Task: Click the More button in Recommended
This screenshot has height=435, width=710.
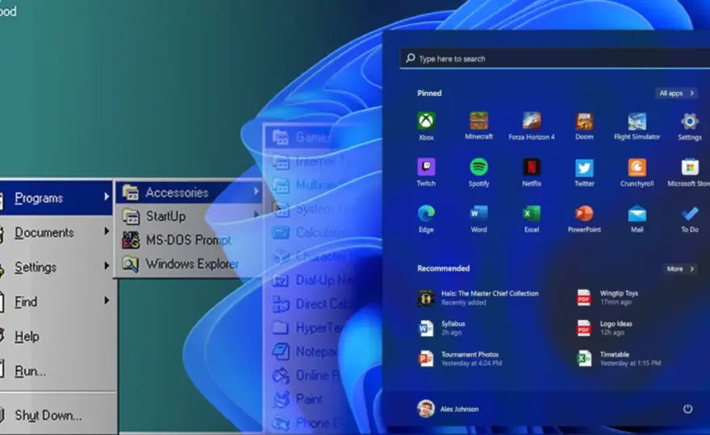Action: click(x=679, y=268)
